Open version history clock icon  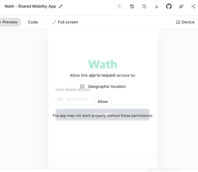(x=144, y=6)
